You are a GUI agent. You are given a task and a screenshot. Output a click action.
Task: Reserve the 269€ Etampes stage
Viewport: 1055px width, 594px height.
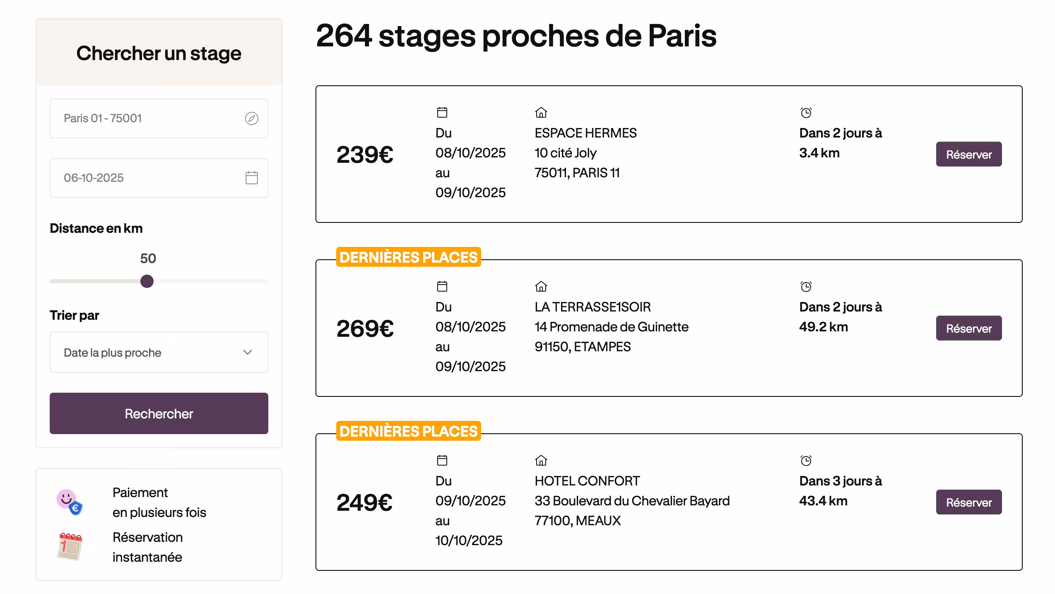click(968, 328)
